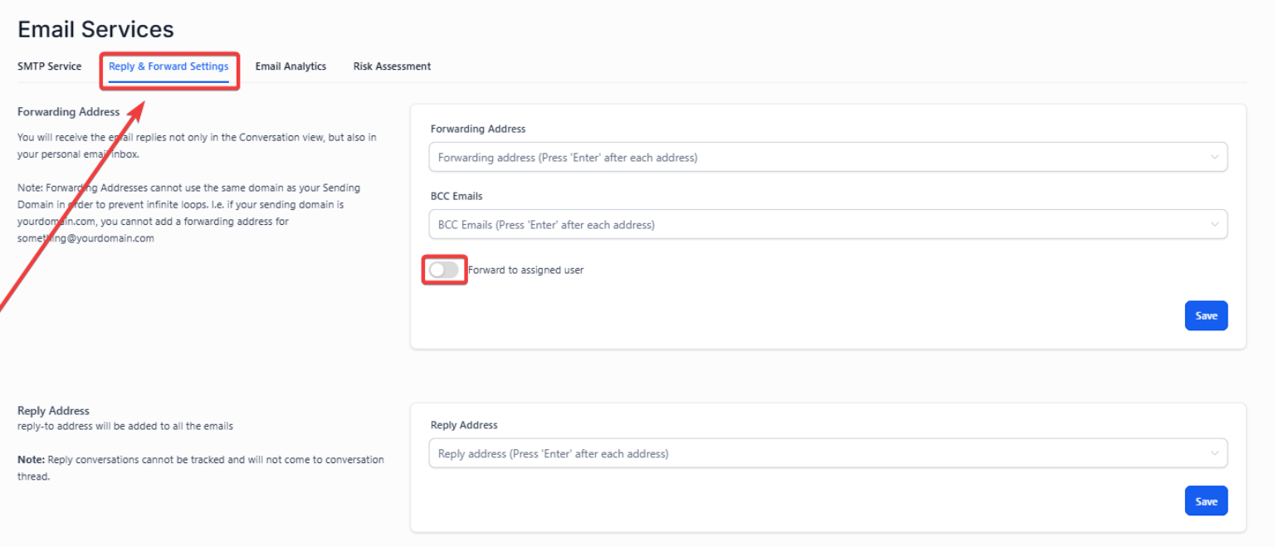Viewport: 1274px width, 547px height.
Task: Save the forwarding address settings
Action: [x=1205, y=316]
